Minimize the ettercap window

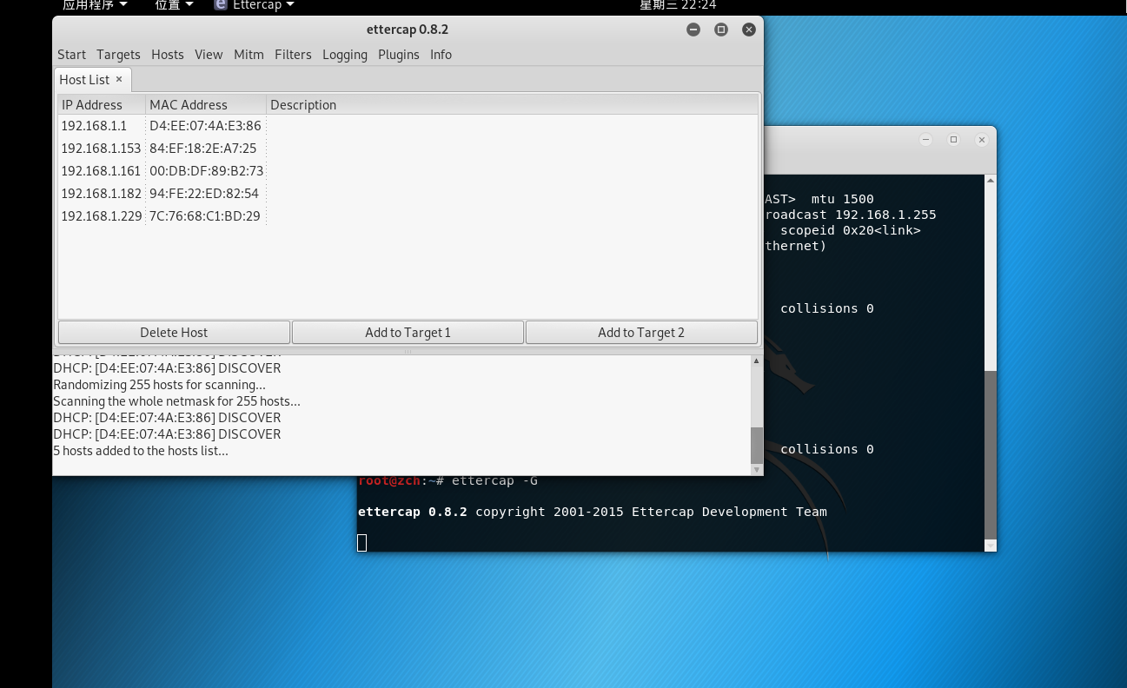click(693, 30)
